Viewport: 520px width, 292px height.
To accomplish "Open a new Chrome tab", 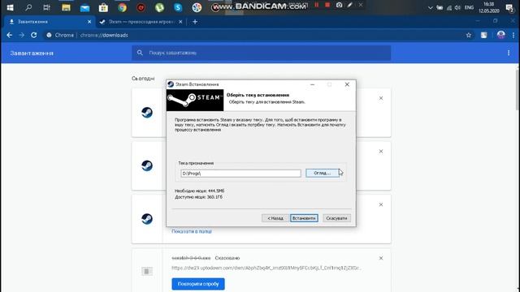I will (195, 22).
